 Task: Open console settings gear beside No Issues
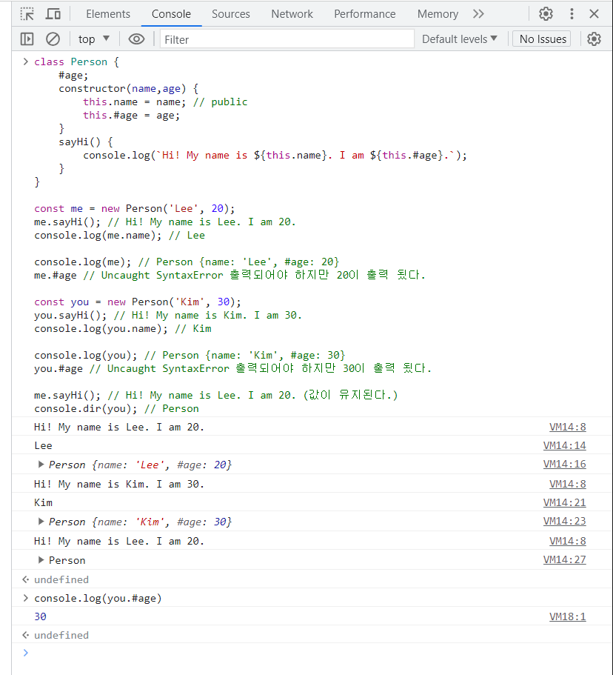pos(594,39)
